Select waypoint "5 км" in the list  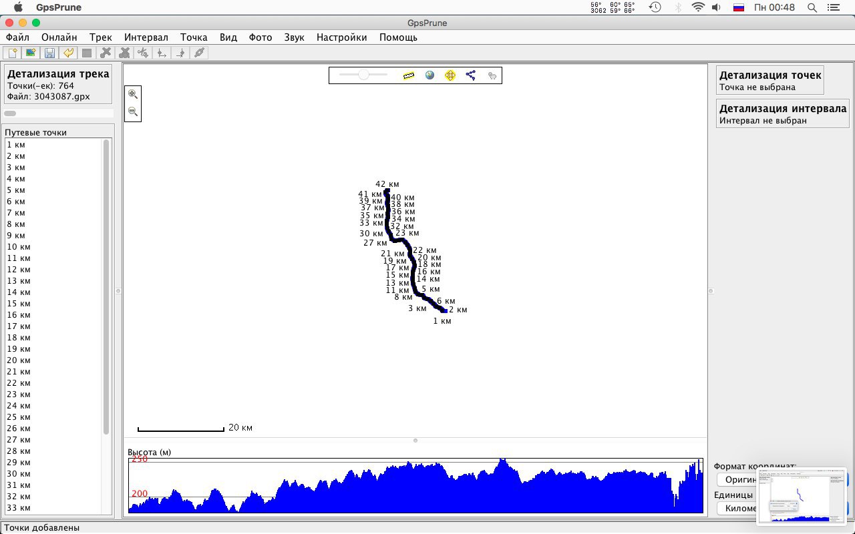tap(53, 190)
